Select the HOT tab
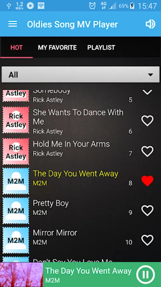 point(17,48)
